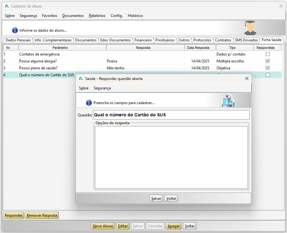Click Voltar in the Saúde dialog
The height and width of the screenshot is (233, 287).
(x=171, y=199)
